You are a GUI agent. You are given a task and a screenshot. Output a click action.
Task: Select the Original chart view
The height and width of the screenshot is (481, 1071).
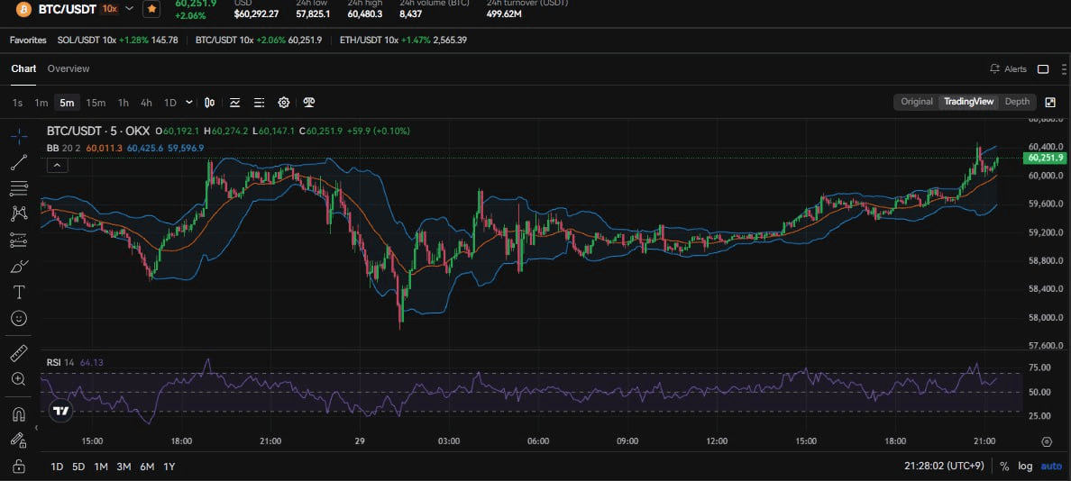point(917,102)
